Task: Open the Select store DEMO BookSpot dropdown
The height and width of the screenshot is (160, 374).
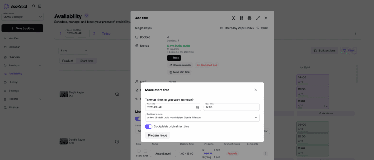Action: 23,17
